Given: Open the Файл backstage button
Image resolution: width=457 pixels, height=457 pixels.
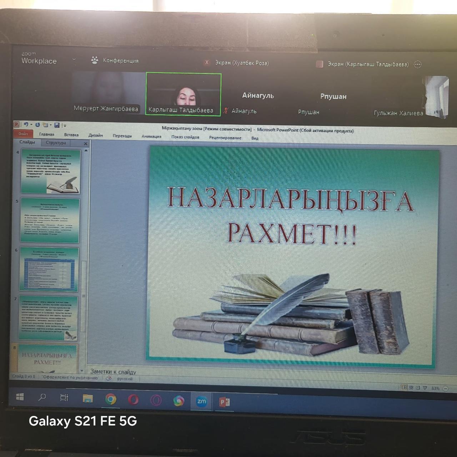Looking at the screenshot, I should pos(23,134).
